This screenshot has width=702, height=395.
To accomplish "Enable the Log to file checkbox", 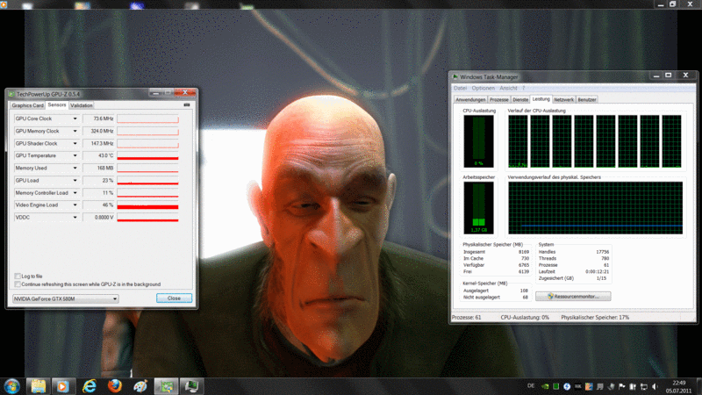I will click(x=18, y=276).
